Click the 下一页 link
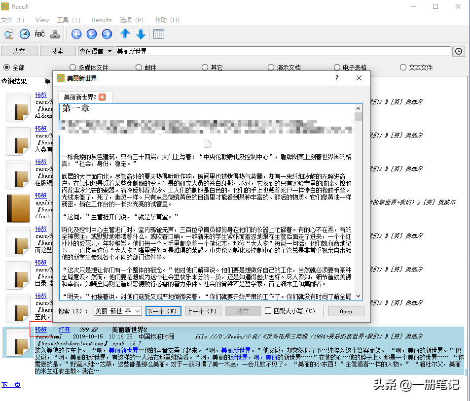 click(11, 385)
